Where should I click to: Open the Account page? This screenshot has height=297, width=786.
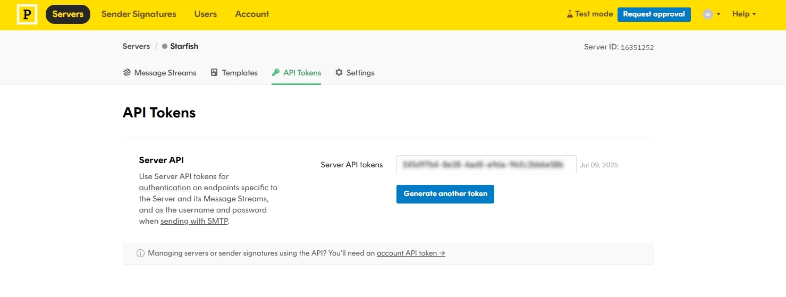click(x=252, y=14)
